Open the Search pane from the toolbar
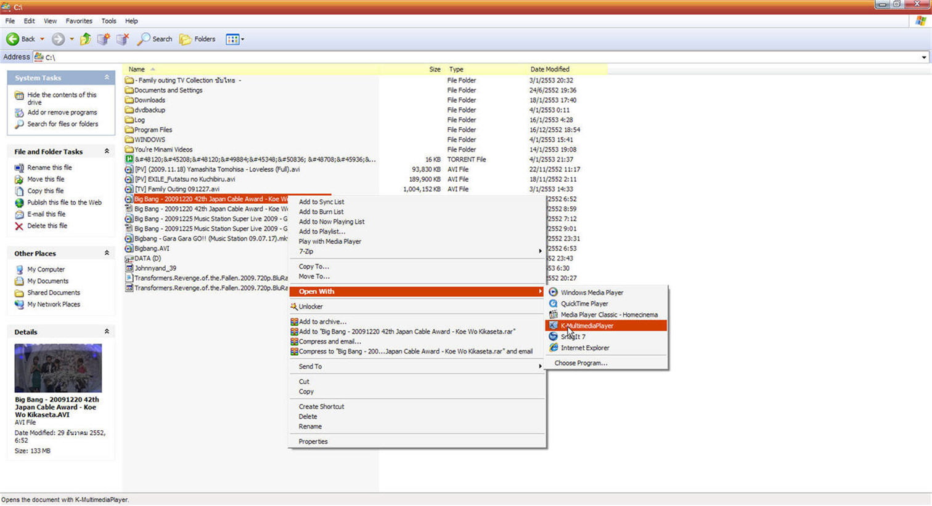This screenshot has width=932, height=506. (x=155, y=39)
